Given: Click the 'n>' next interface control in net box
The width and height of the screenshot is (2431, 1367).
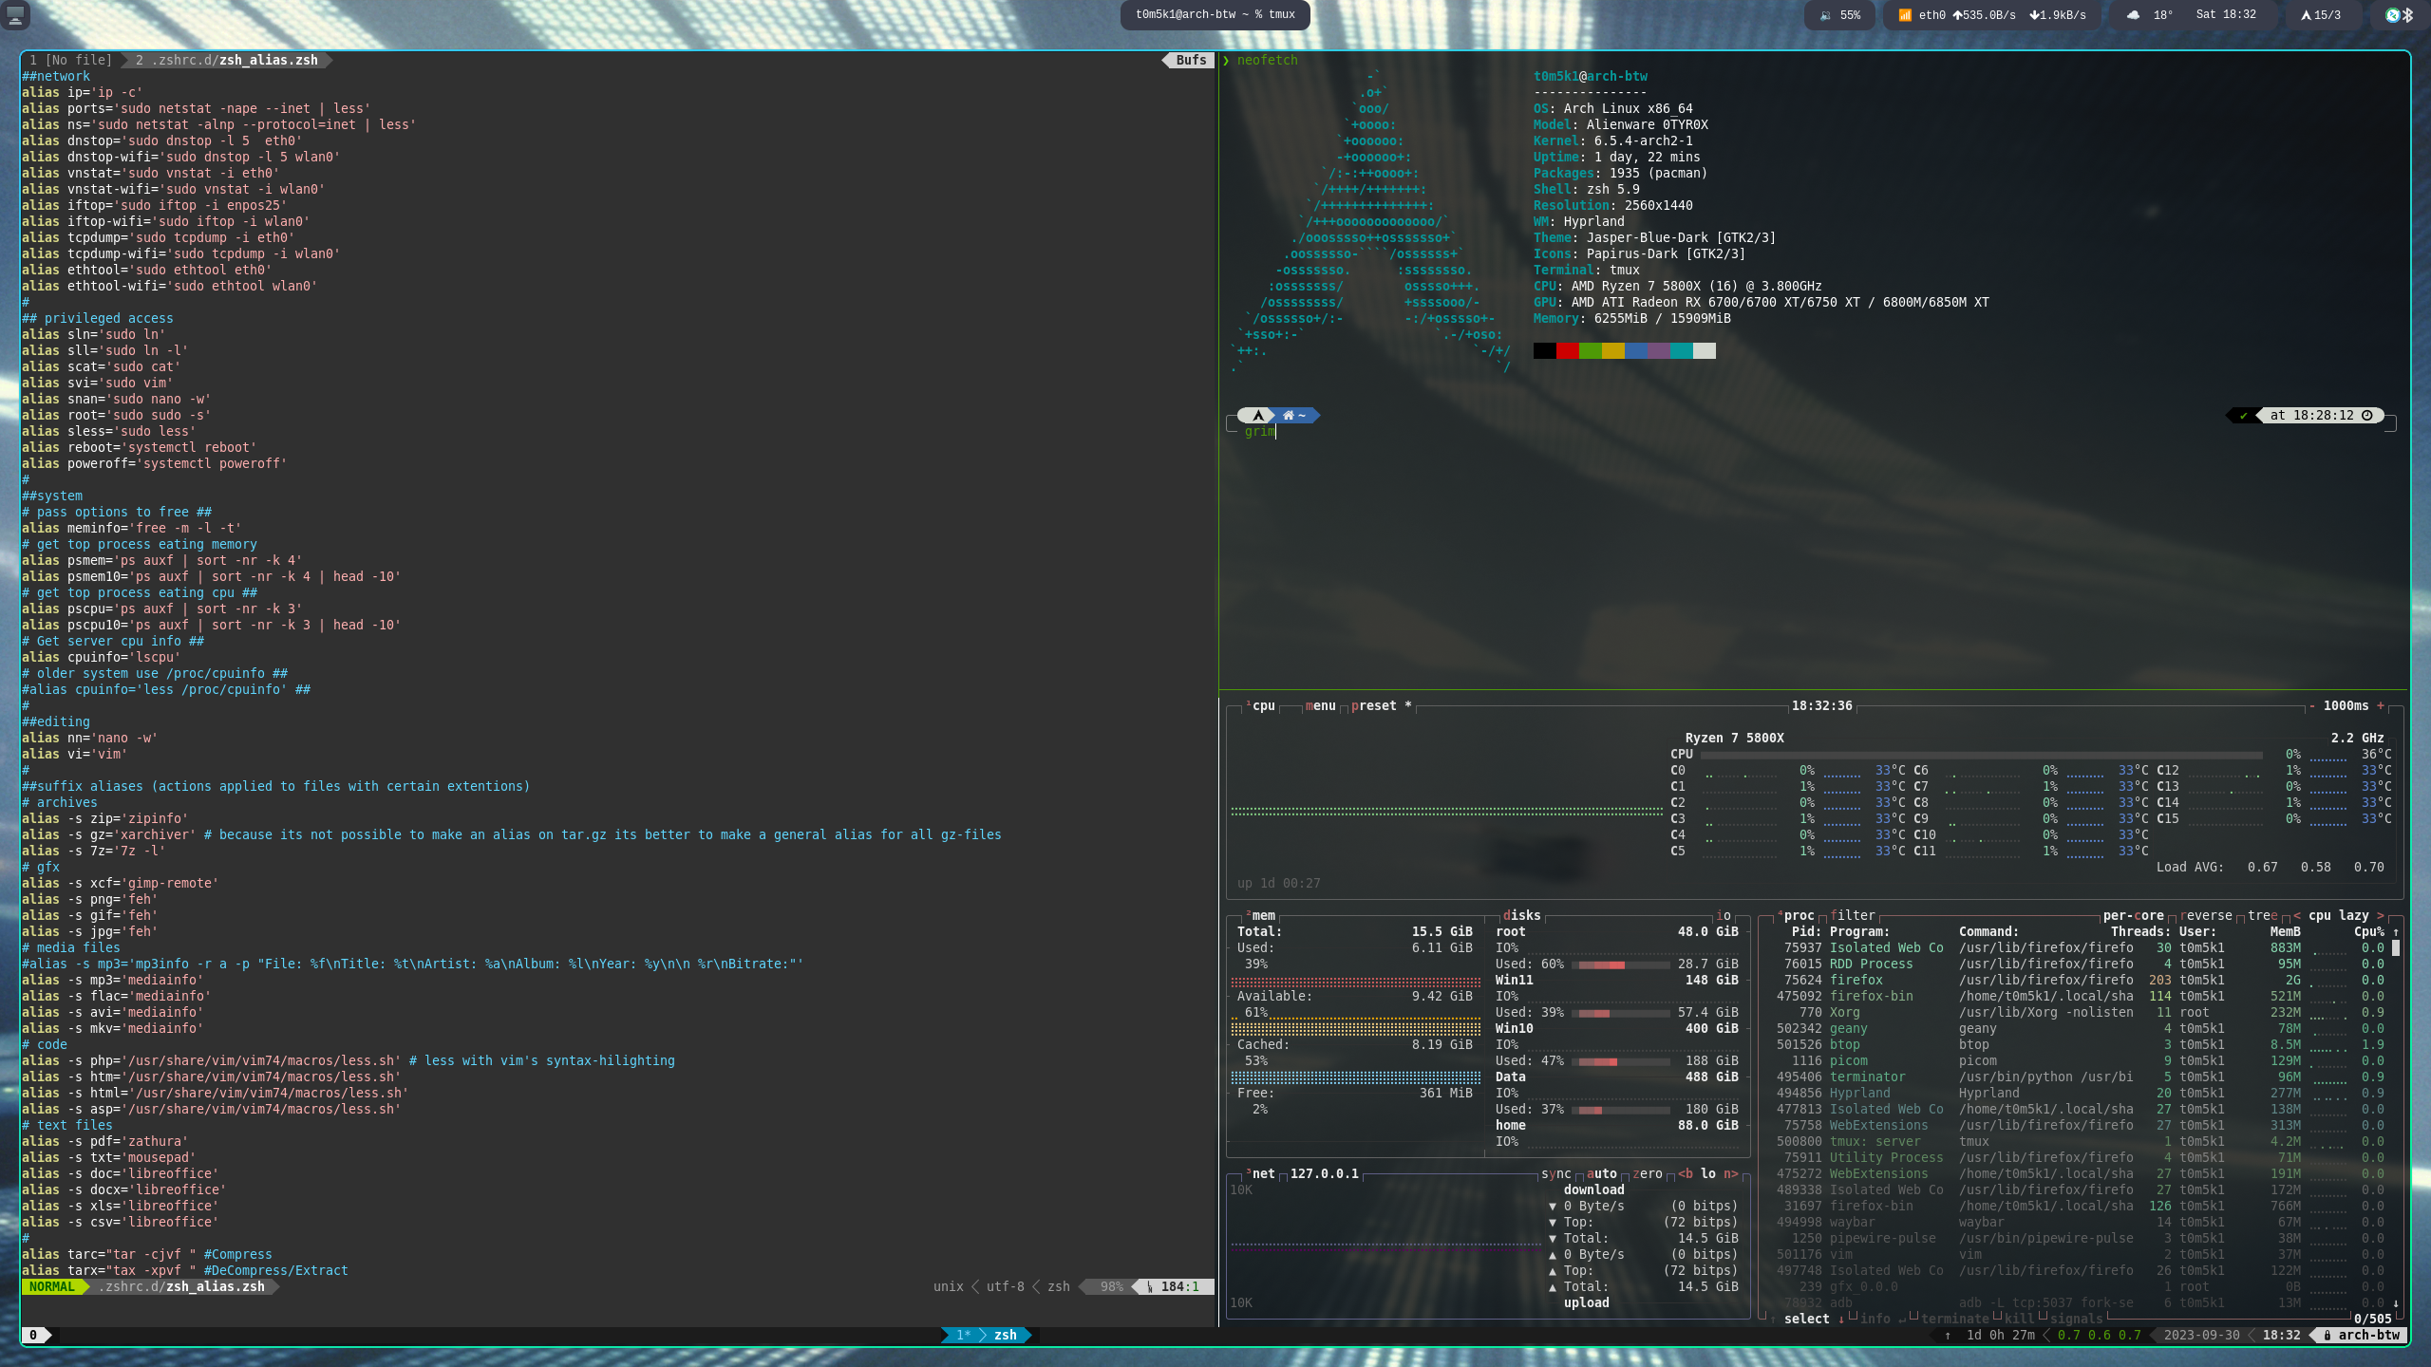Looking at the screenshot, I should 1731,1173.
